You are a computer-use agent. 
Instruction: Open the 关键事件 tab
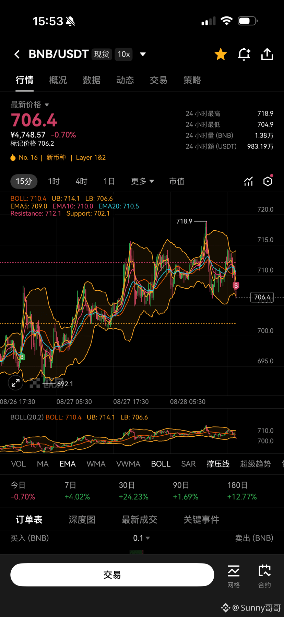[201, 520]
